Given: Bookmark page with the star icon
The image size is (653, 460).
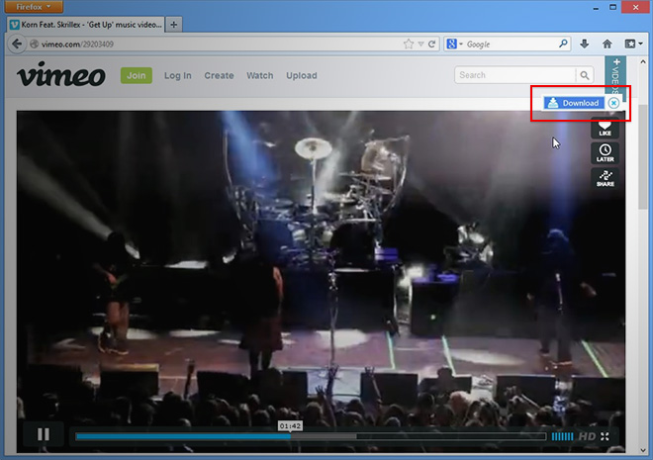Looking at the screenshot, I should pos(409,44).
